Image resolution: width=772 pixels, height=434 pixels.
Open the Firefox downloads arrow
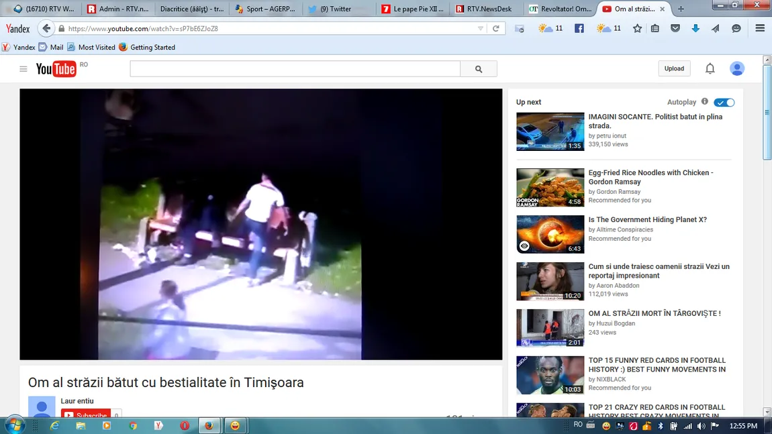695,29
